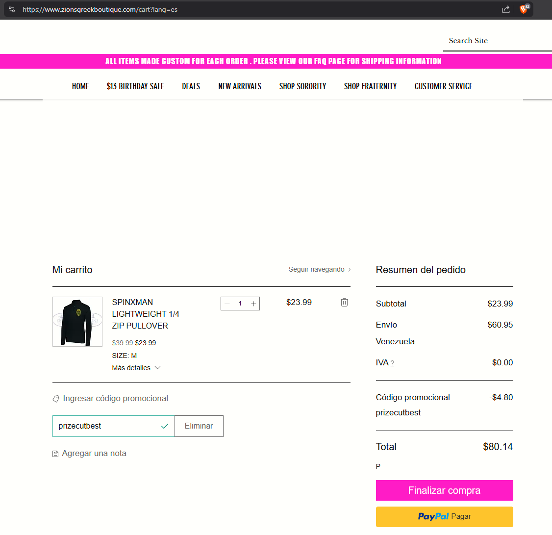Click Agregar una nota link
The image size is (552, 535).
click(94, 453)
